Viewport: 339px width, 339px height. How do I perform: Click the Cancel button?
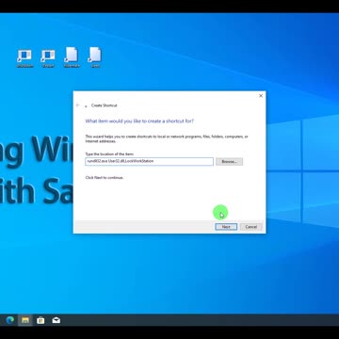[251, 227]
